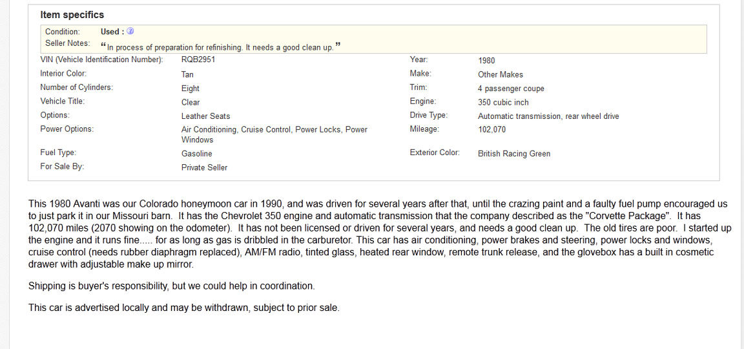The width and height of the screenshot is (744, 349).
Task: Click the Private Seller value
Action: click(x=204, y=167)
